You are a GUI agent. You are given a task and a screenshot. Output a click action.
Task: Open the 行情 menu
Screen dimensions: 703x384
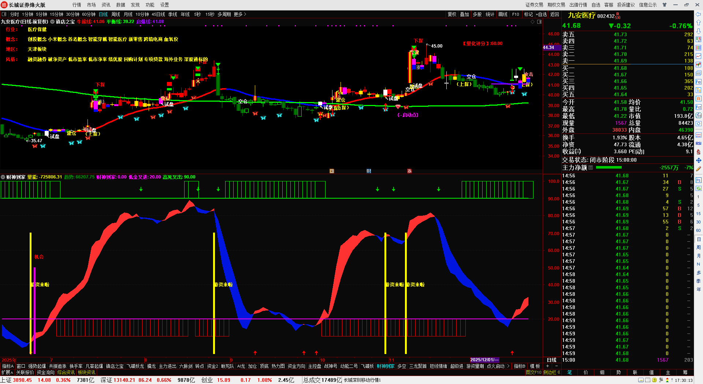(77, 5)
